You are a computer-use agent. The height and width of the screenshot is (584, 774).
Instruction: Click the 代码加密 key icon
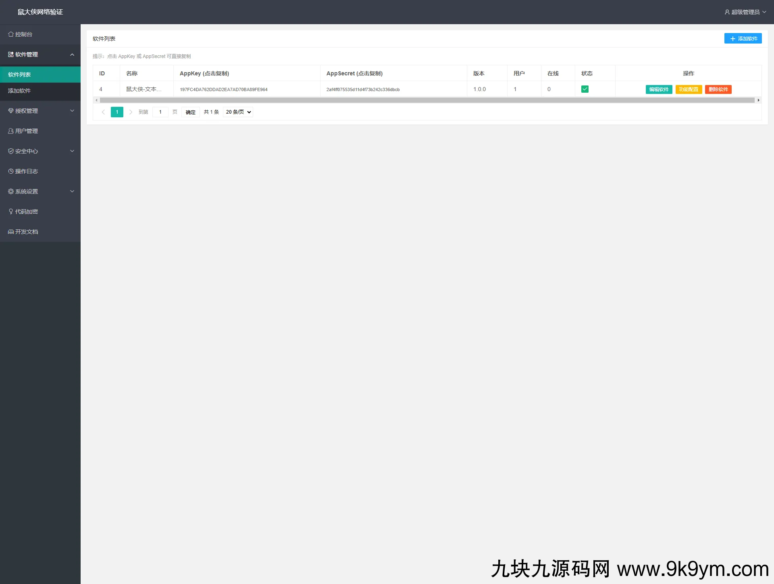(x=11, y=212)
